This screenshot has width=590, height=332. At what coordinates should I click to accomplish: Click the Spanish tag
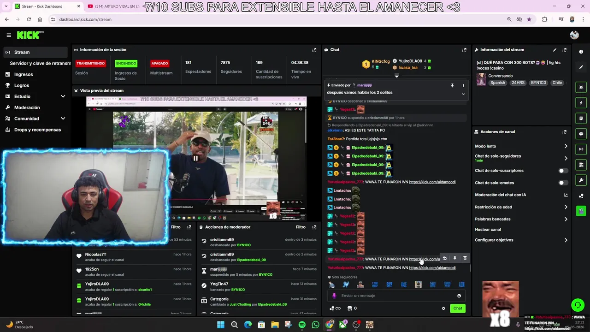pos(498,83)
